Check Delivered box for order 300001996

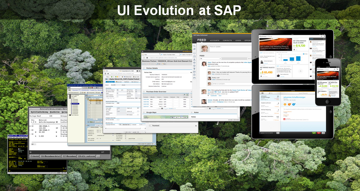click(x=173, y=99)
